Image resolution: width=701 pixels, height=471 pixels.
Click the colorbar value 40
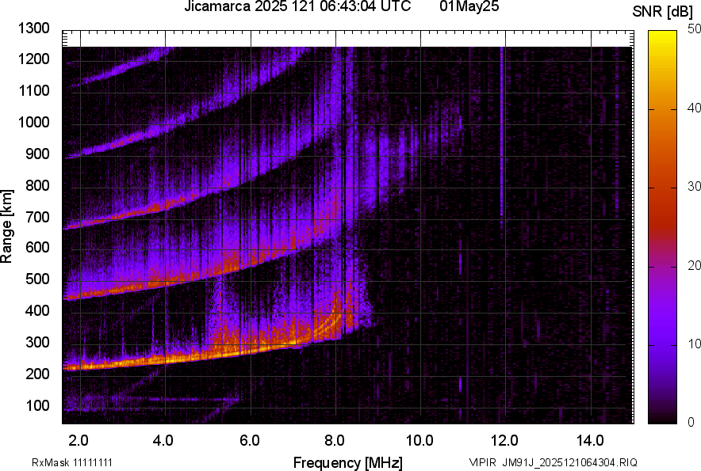[694, 108]
